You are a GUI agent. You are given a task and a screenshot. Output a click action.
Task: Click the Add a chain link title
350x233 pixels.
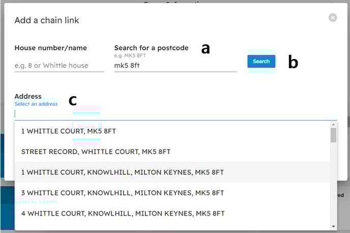(x=47, y=20)
